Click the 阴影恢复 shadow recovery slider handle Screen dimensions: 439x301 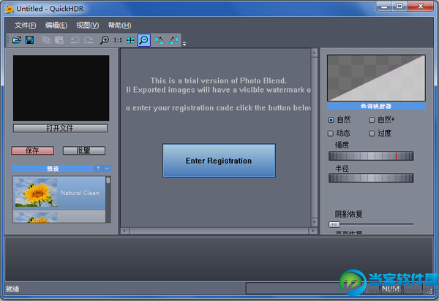click(334, 224)
